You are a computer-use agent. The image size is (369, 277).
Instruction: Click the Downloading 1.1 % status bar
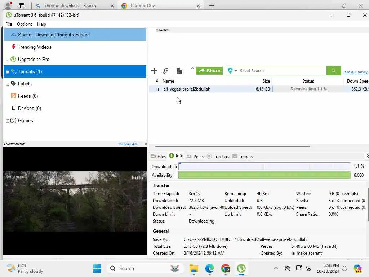click(308, 89)
